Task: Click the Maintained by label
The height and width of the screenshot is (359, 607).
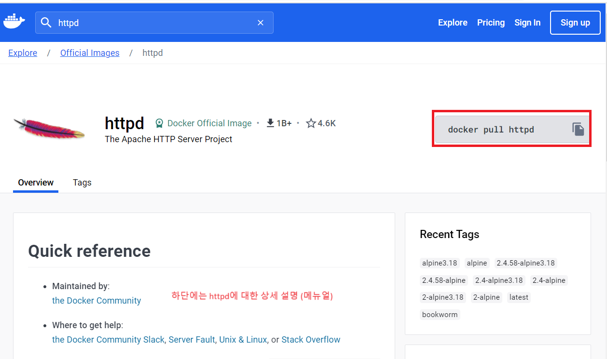Action: (x=81, y=286)
